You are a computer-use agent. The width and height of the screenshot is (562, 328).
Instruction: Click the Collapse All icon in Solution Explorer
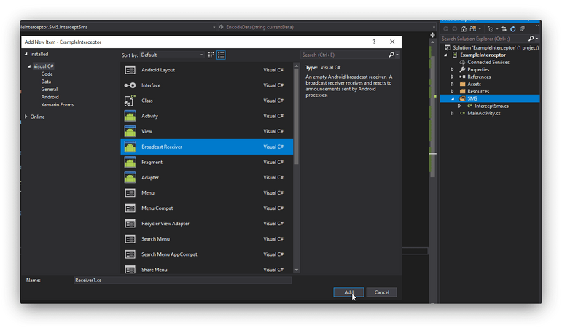point(522,28)
